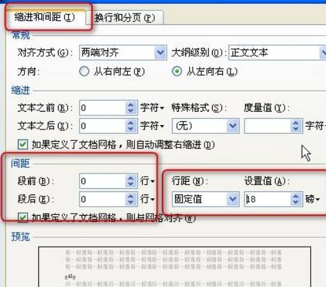The height and width of the screenshot is (287, 326).
Task: Click the 段后 spacing input field
Action: click(x=103, y=199)
